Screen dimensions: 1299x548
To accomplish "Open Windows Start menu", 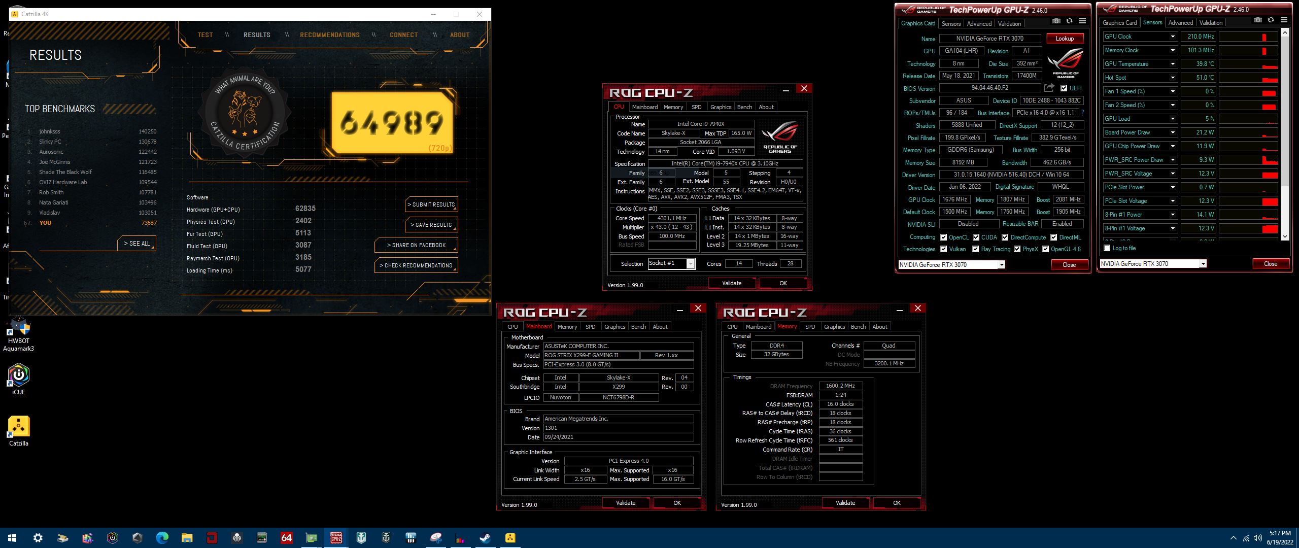I will [x=12, y=538].
